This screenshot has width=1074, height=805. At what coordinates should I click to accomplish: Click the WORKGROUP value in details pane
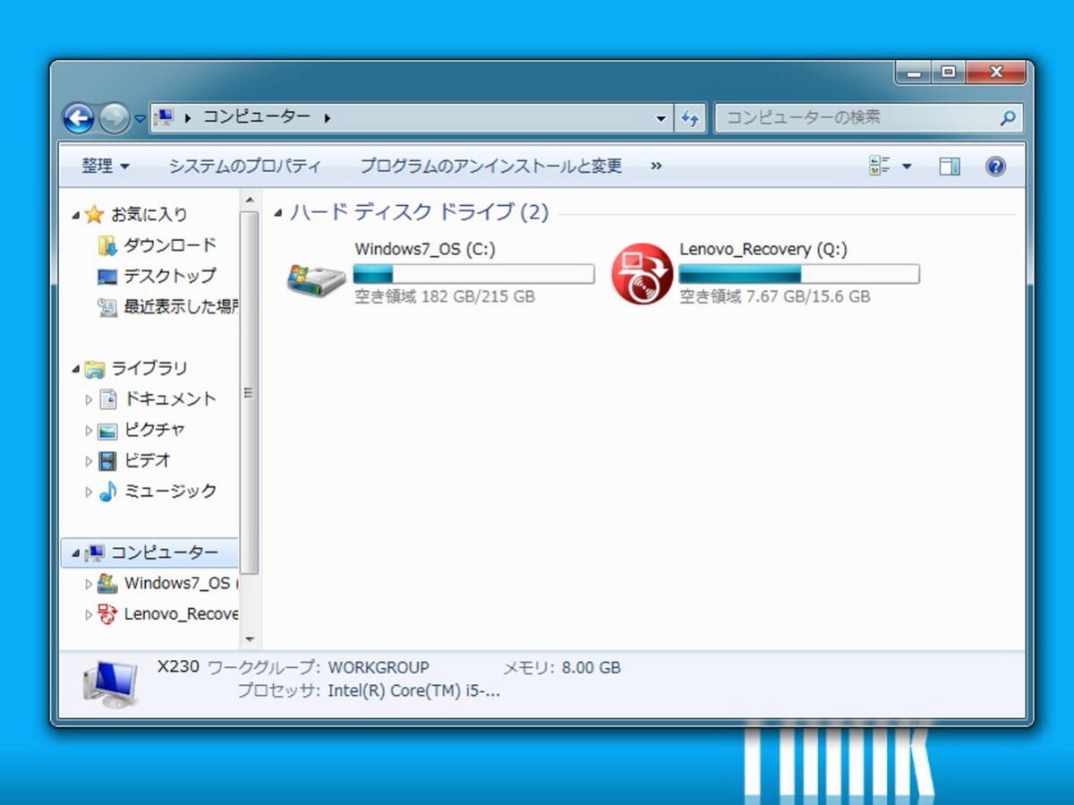[x=379, y=667]
